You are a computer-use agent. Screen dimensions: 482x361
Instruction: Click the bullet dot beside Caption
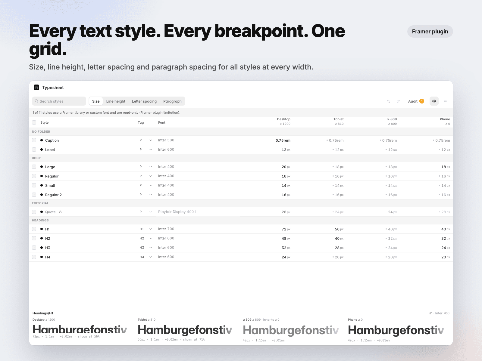coord(42,140)
